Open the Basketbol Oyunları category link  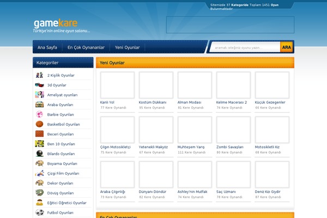[63, 124]
